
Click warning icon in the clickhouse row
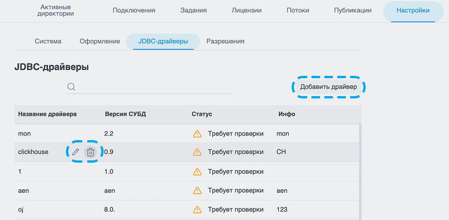click(x=197, y=152)
